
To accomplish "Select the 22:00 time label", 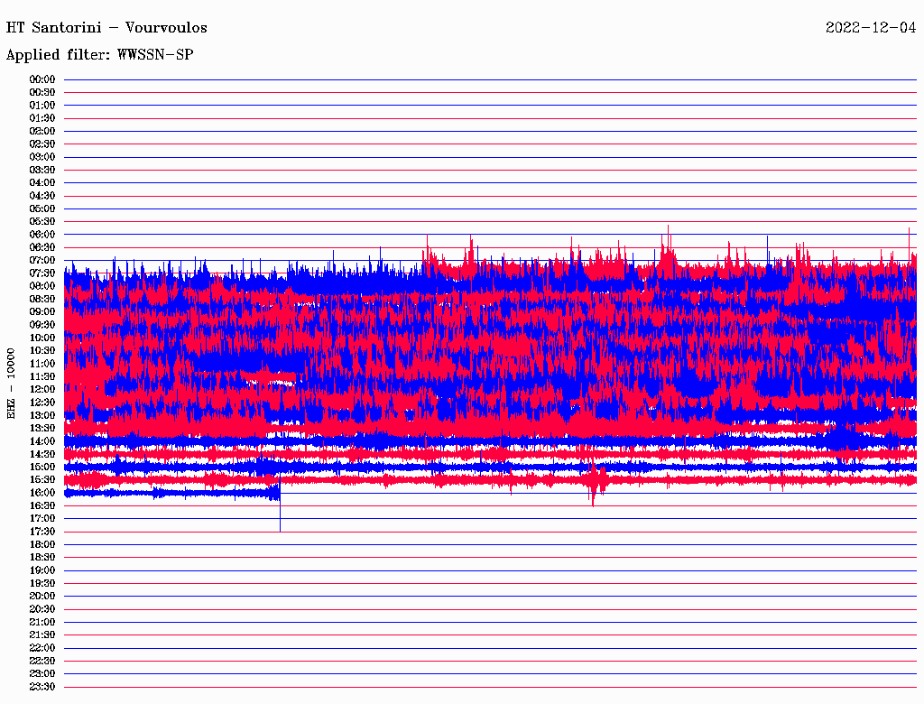I will (x=42, y=648).
